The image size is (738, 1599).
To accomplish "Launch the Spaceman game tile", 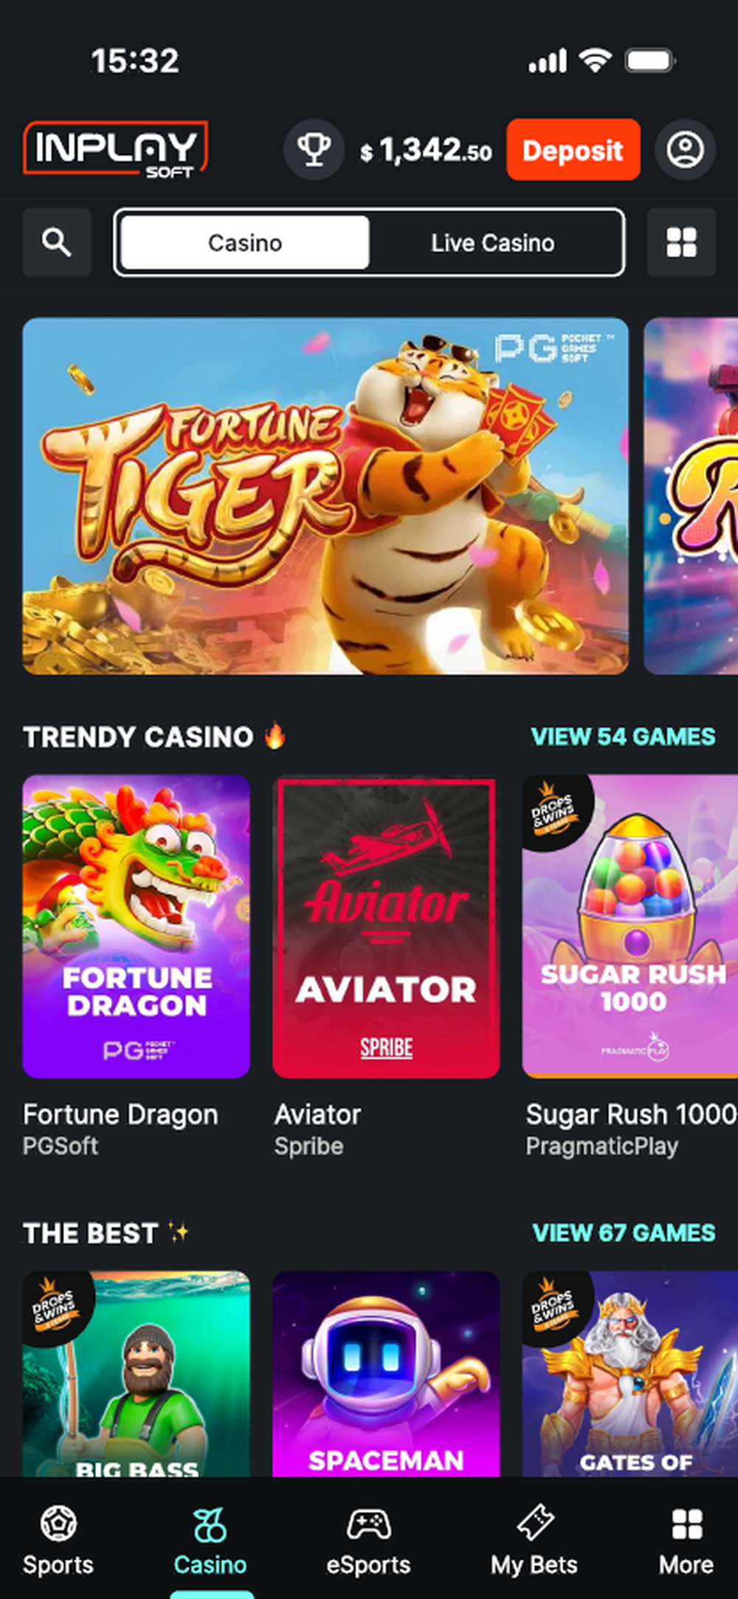I will point(386,1374).
